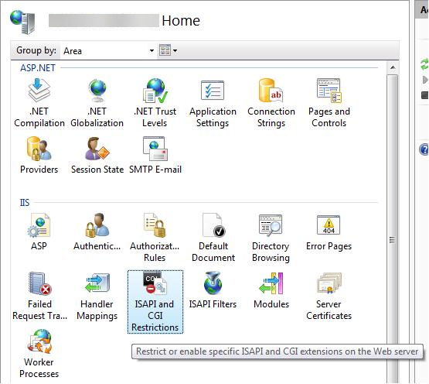Open Authorization Rules
The height and width of the screenshot is (384, 429).
[x=155, y=238]
